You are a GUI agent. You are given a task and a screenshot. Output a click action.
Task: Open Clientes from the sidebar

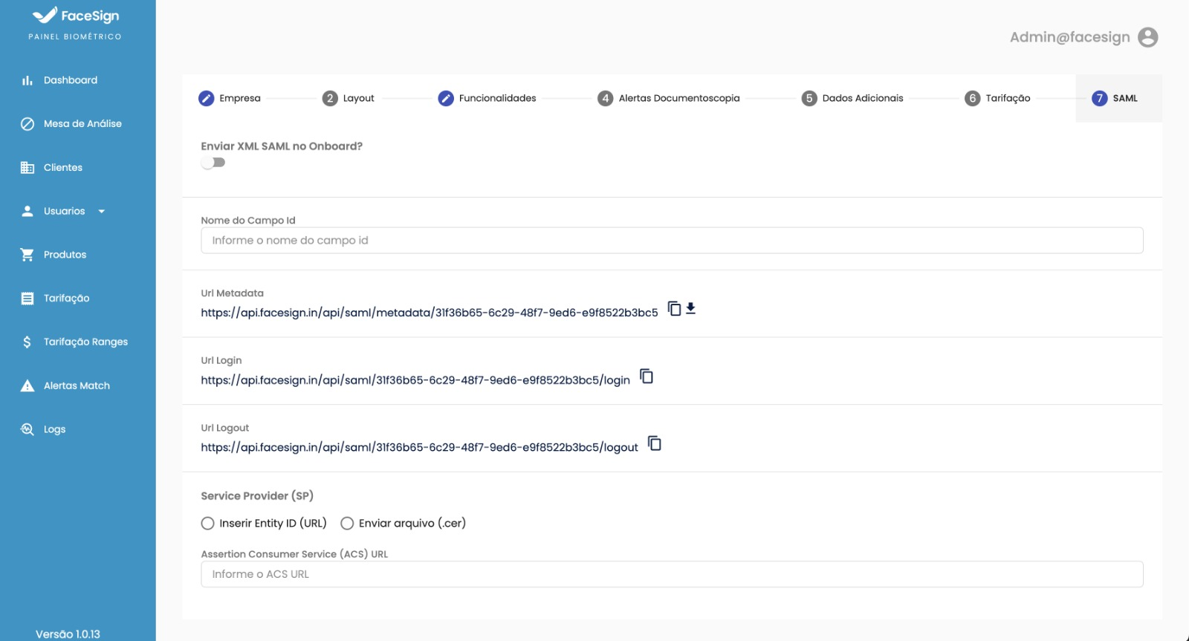click(62, 168)
